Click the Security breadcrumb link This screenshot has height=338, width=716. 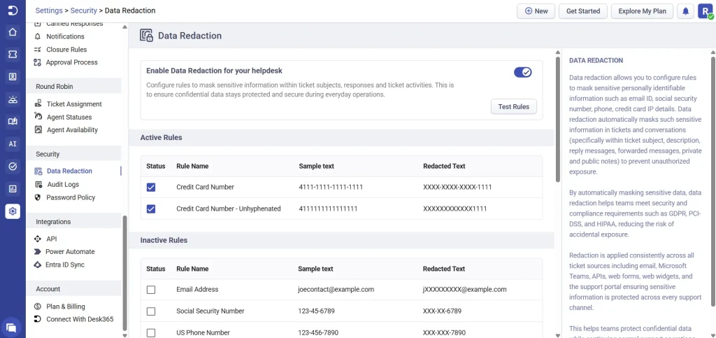pos(84,10)
